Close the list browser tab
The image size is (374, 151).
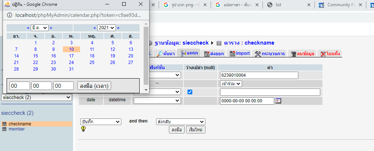pyautogui.click(x=309, y=5)
